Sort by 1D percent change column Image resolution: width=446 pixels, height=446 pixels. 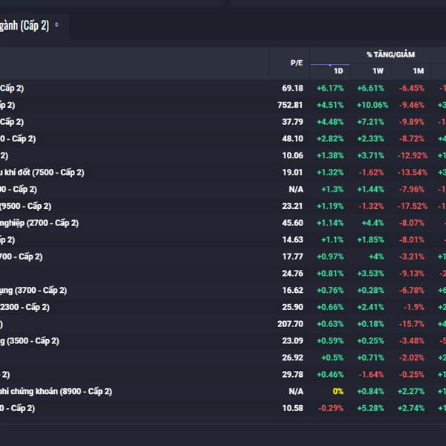click(x=338, y=71)
